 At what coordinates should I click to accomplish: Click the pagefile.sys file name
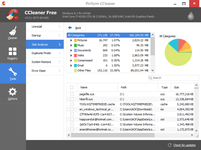click(x=87, y=94)
